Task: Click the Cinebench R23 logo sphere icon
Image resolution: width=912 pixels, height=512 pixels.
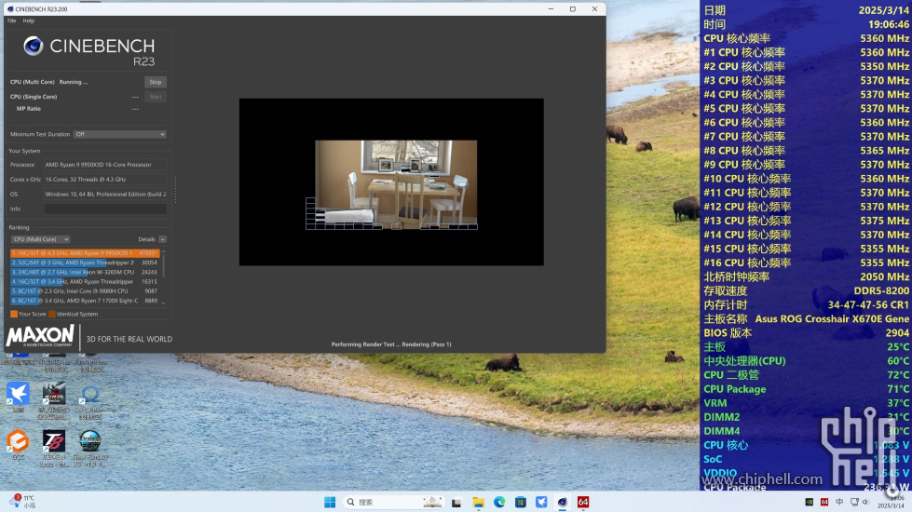Action: pyautogui.click(x=34, y=46)
